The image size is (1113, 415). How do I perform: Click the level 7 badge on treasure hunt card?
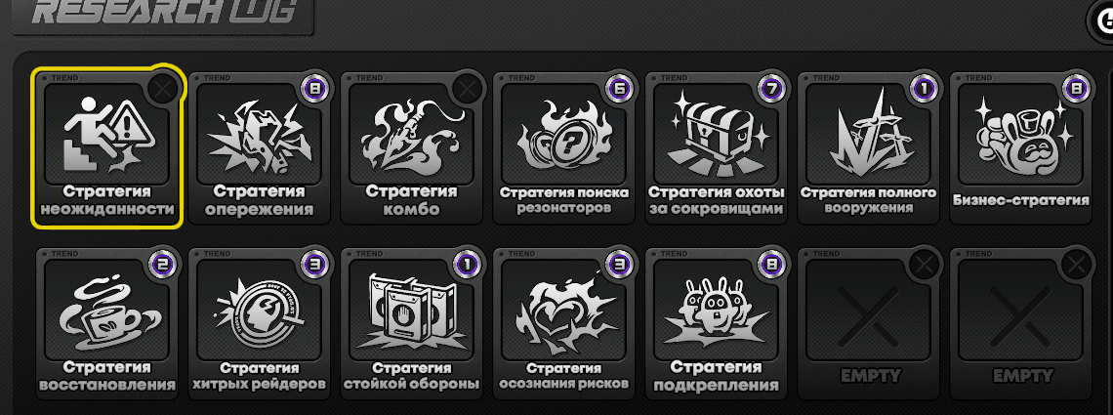coord(771,89)
